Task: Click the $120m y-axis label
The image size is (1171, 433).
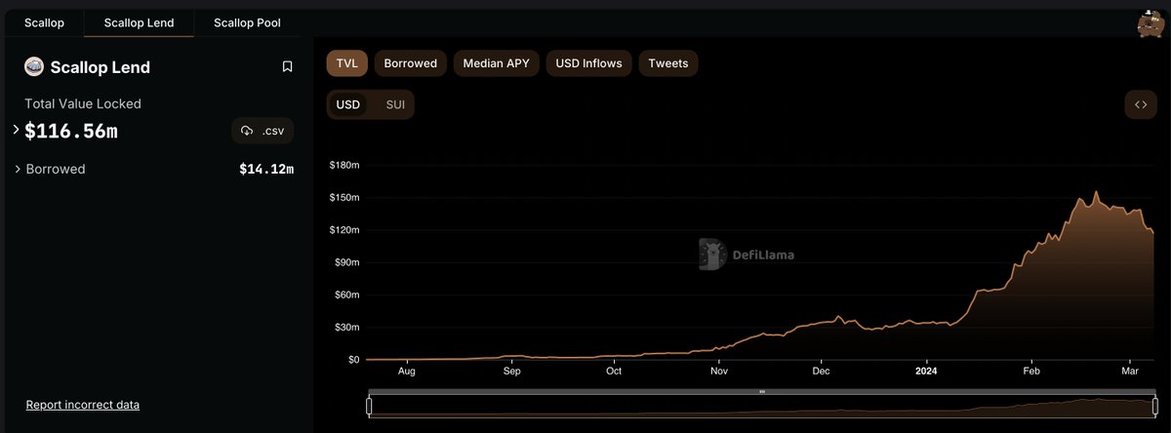Action: 344,230
